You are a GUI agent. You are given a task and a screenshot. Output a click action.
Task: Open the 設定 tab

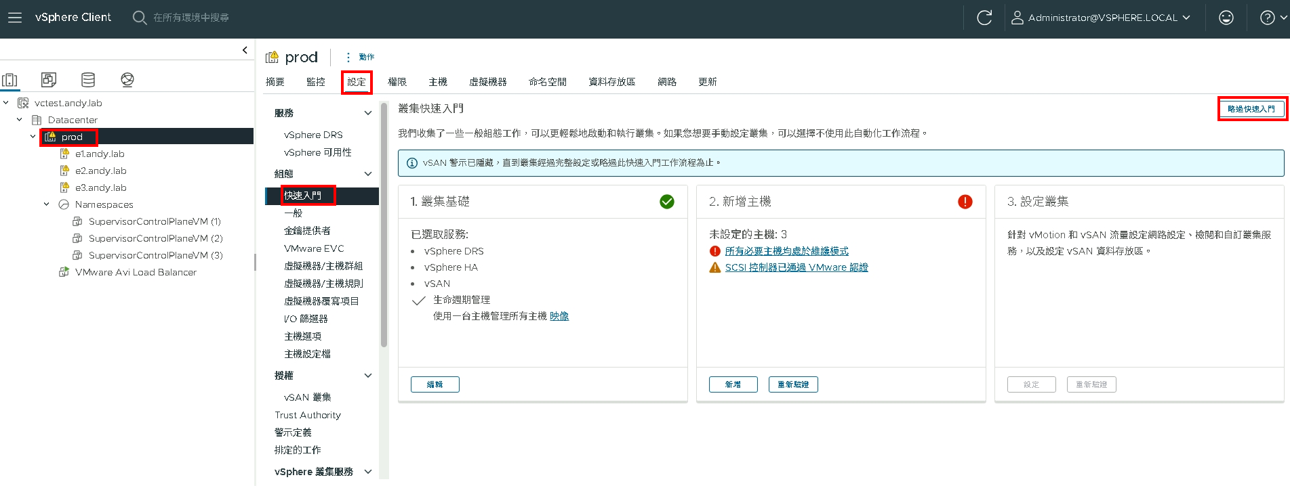point(357,82)
